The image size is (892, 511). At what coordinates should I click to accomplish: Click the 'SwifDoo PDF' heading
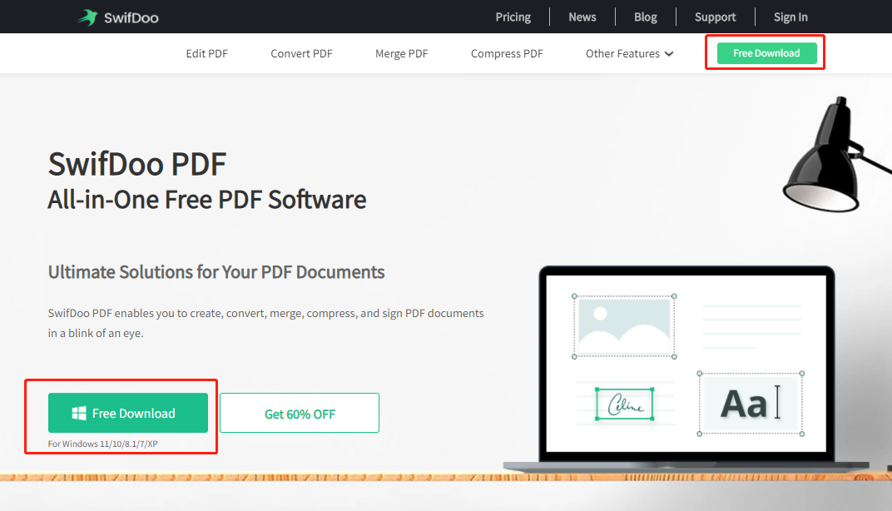[137, 164]
